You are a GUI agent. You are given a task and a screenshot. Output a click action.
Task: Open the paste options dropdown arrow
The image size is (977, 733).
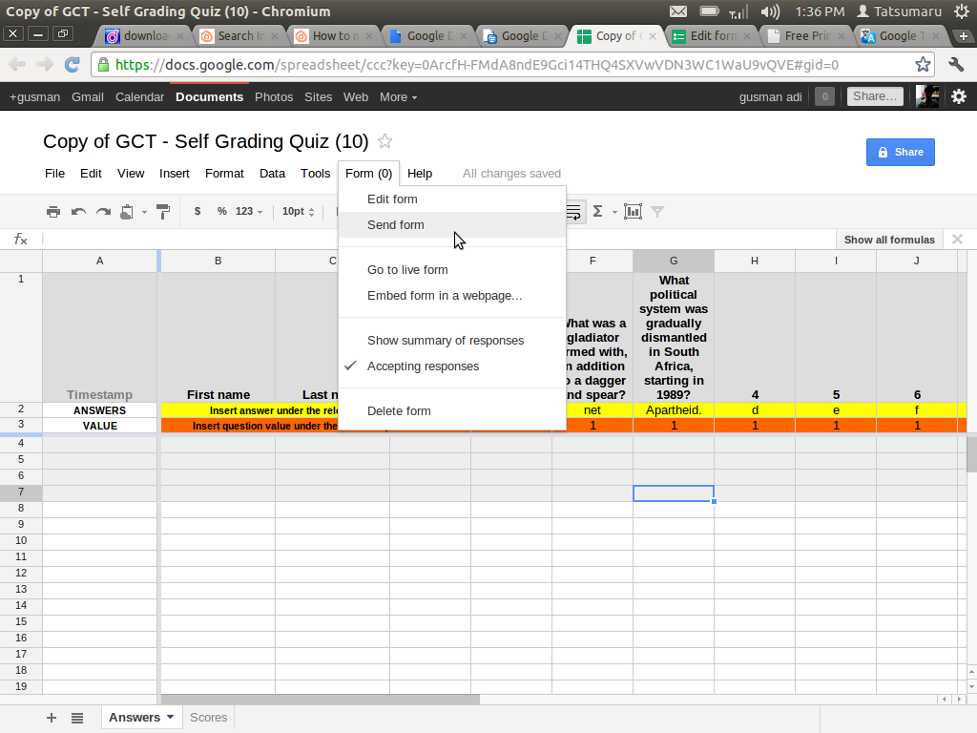coord(144,212)
